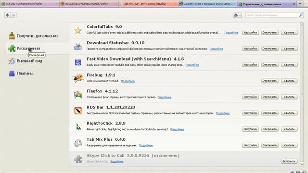The height and width of the screenshot is (173, 308).
Task: Disable Tab Mix Plus extension
Action: point(269,145)
